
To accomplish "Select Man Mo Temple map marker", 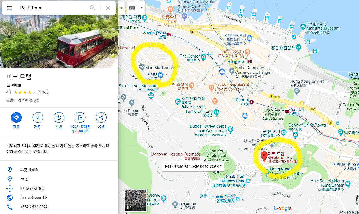I will [142, 67].
